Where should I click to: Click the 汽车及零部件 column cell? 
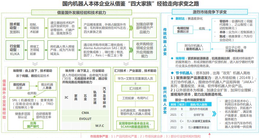(105, 97)
